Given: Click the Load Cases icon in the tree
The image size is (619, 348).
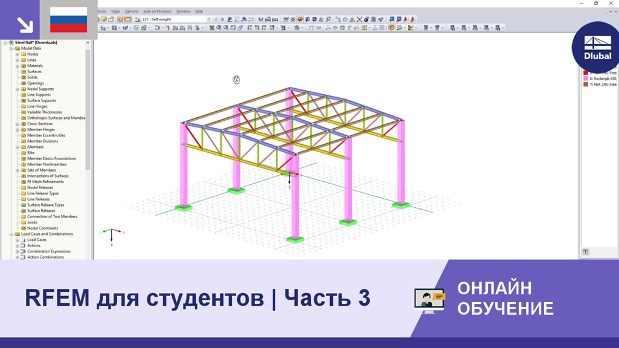Looking at the screenshot, I should click(24, 239).
